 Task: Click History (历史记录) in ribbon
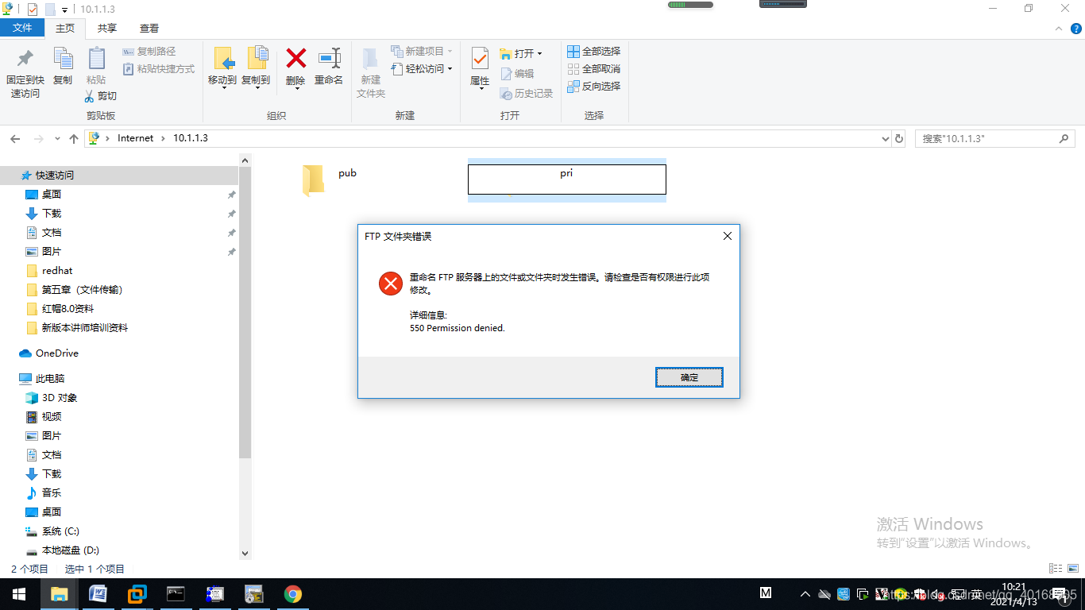point(527,94)
